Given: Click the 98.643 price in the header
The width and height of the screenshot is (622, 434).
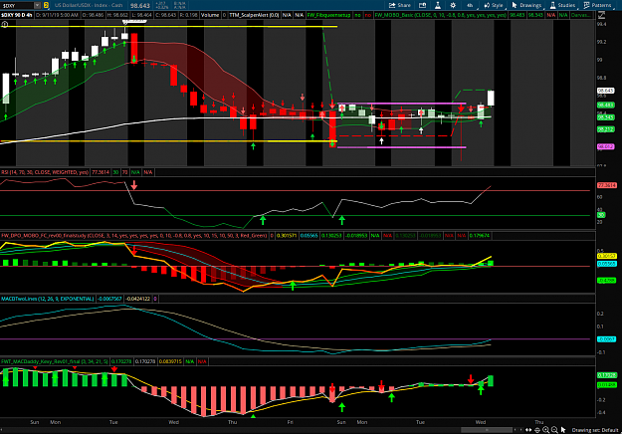Looking at the screenshot, I should click(140, 6).
